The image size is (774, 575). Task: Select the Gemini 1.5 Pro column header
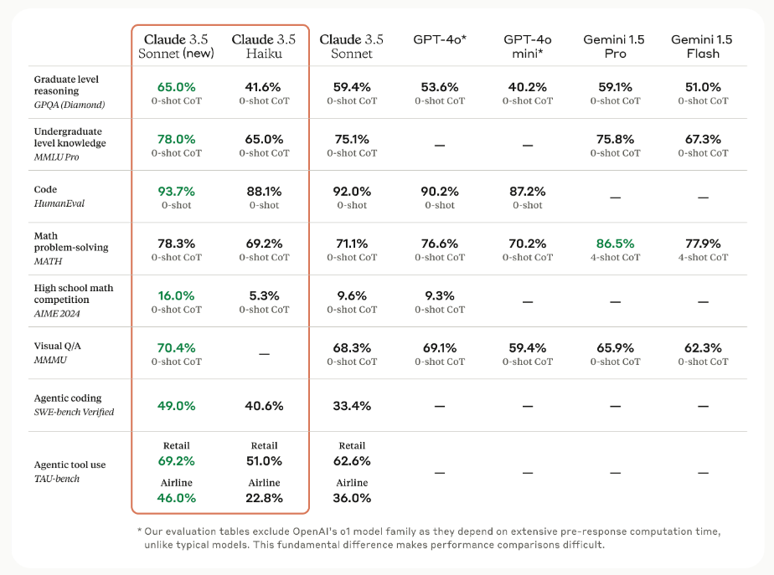[x=615, y=46]
